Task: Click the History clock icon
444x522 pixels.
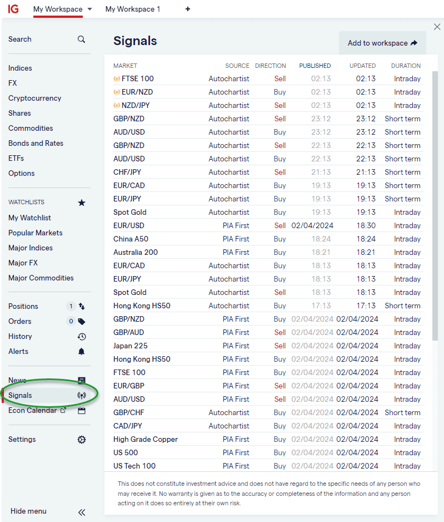Action: 82,337
